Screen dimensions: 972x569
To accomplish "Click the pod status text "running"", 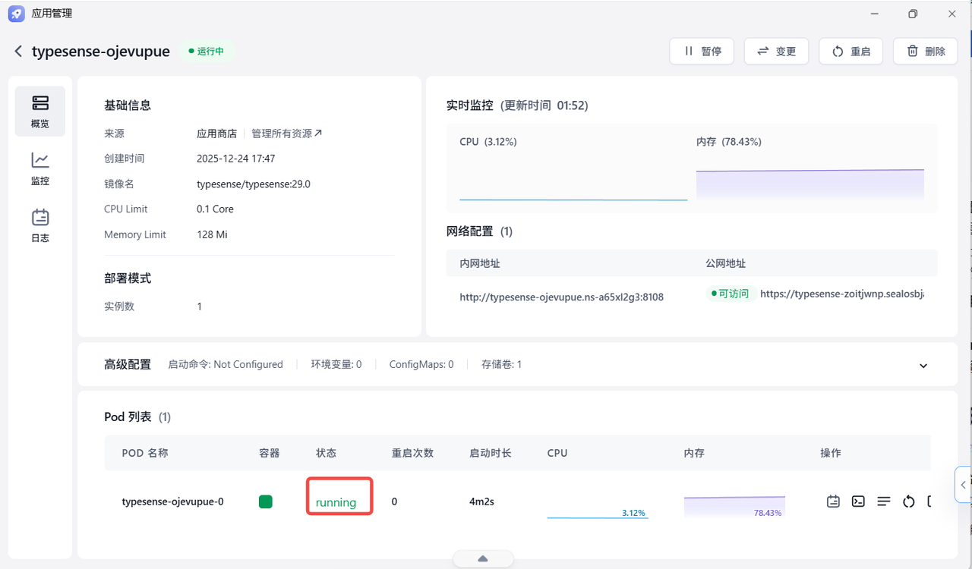I will pos(336,502).
